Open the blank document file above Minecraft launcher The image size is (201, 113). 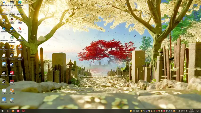click(x=4, y=38)
